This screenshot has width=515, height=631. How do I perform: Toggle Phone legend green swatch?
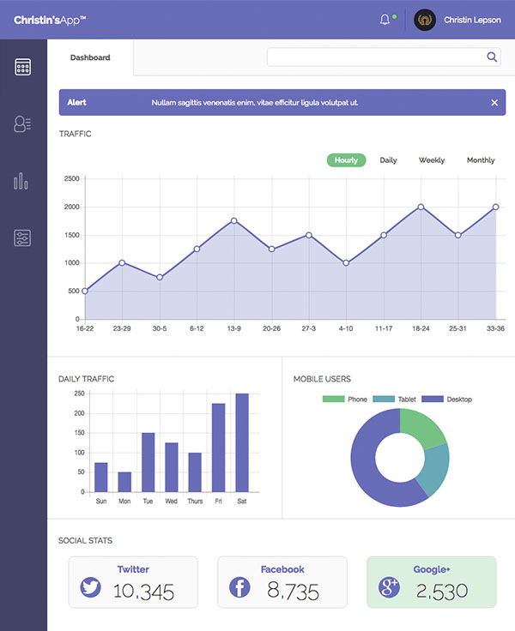(333, 400)
